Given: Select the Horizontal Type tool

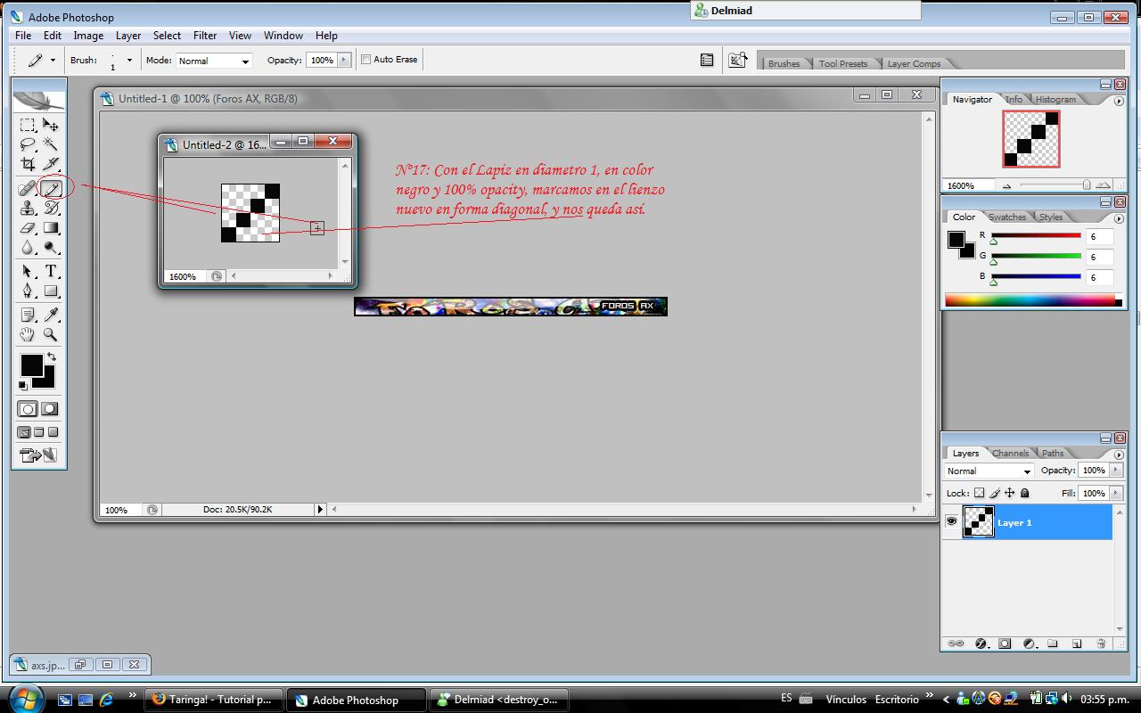Looking at the screenshot, I should point(51,271).
